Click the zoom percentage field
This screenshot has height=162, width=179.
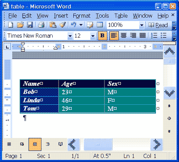[x=123, y=25]
